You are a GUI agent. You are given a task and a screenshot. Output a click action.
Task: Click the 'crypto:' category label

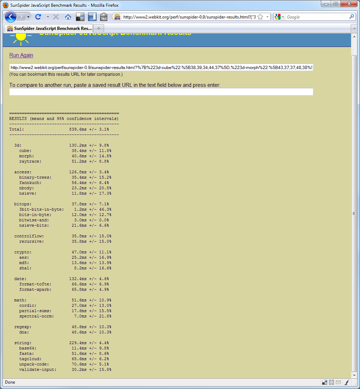[x=23, y=252]
